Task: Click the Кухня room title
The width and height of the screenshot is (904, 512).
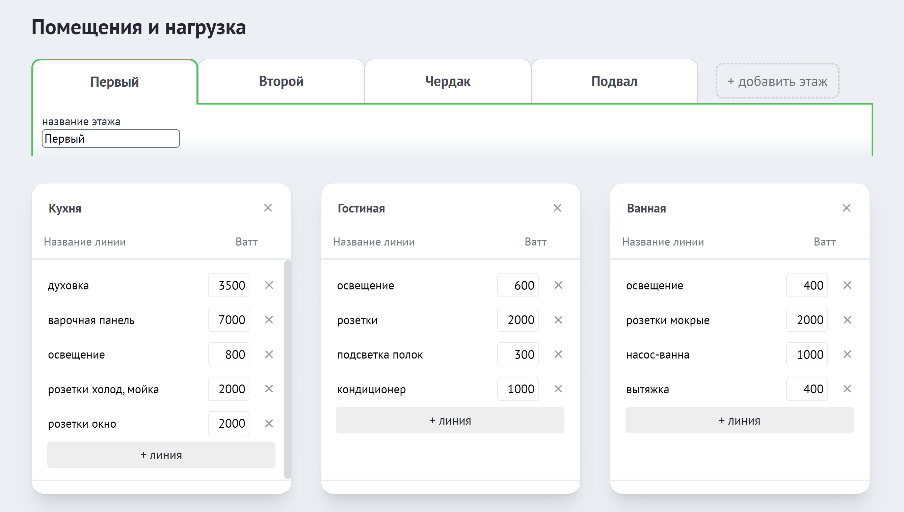Action: tap(65, 208)
